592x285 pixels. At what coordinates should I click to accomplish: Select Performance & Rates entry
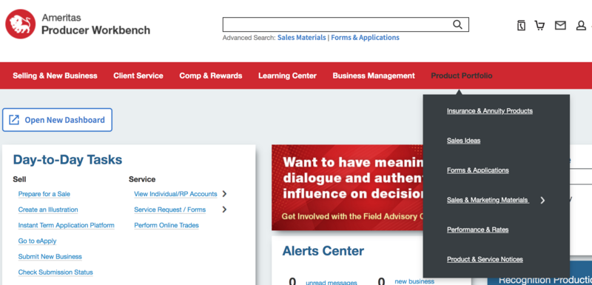click(x=477, y=229)
